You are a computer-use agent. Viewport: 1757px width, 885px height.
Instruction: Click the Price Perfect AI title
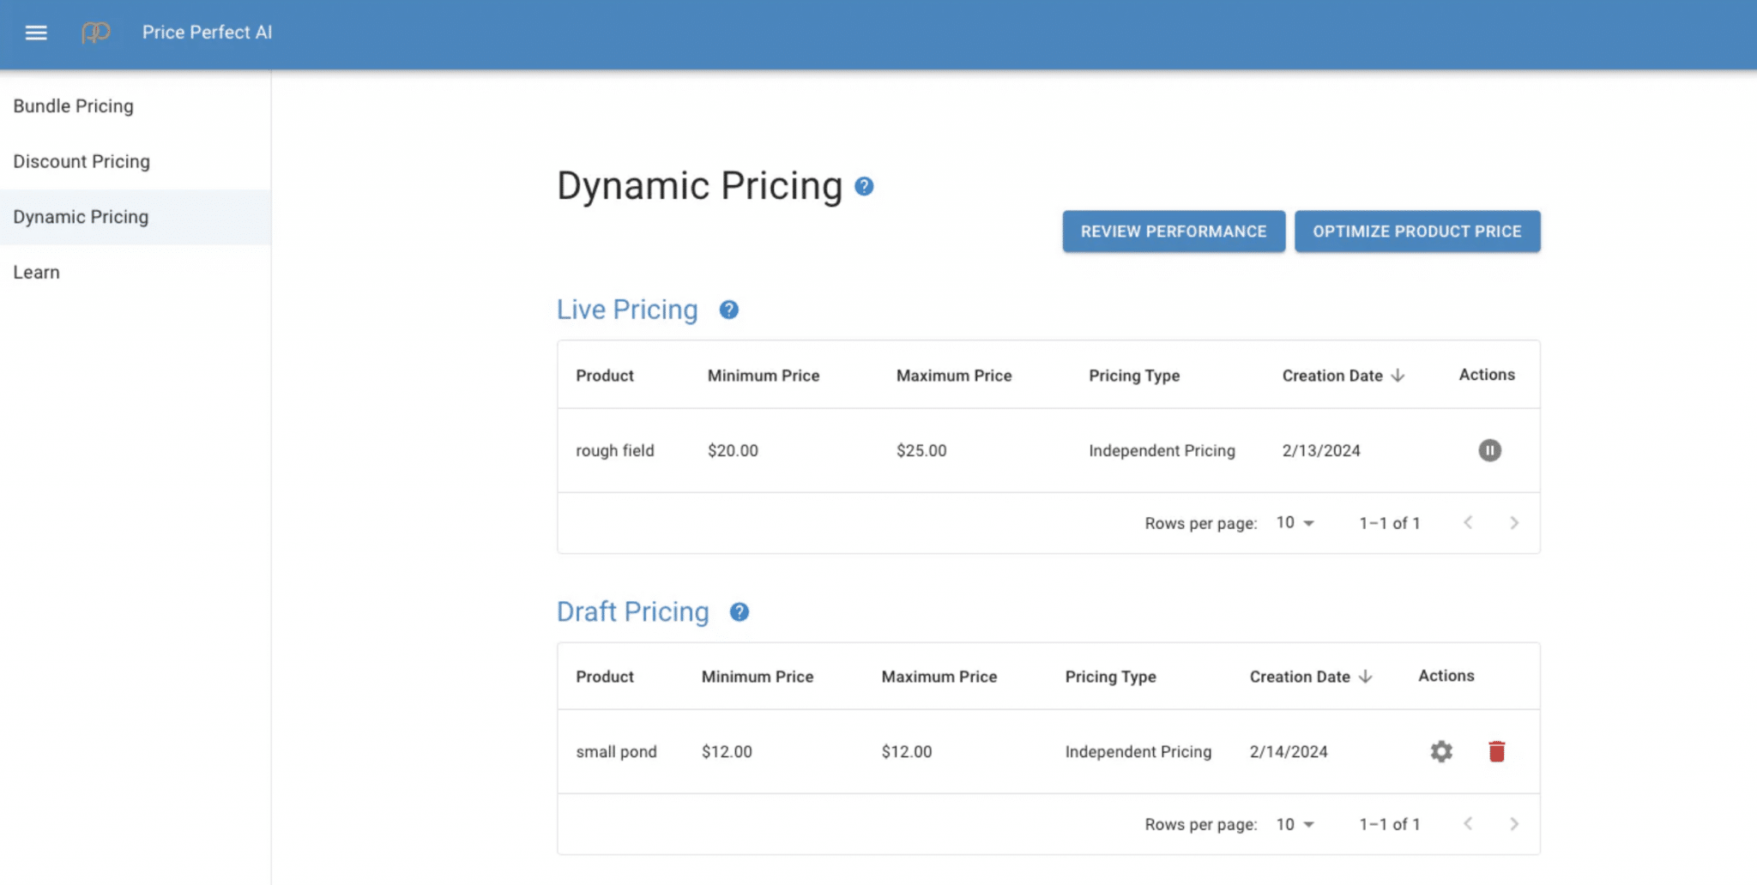point(207,33)
